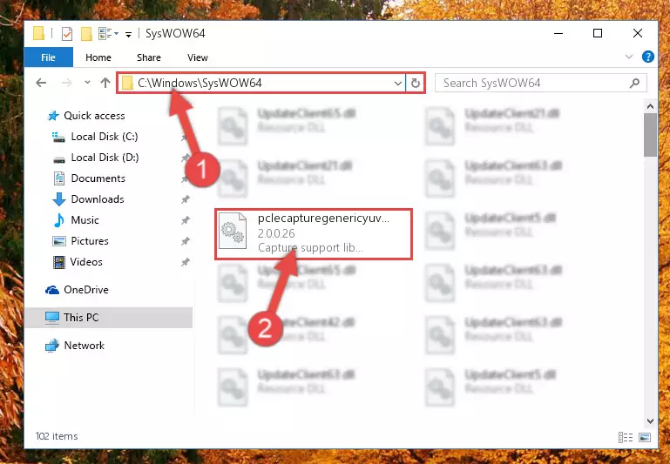The image size is (670, 464).
Task: Click the scroll down arrow of file list
Action: click(x=650, y=421)
